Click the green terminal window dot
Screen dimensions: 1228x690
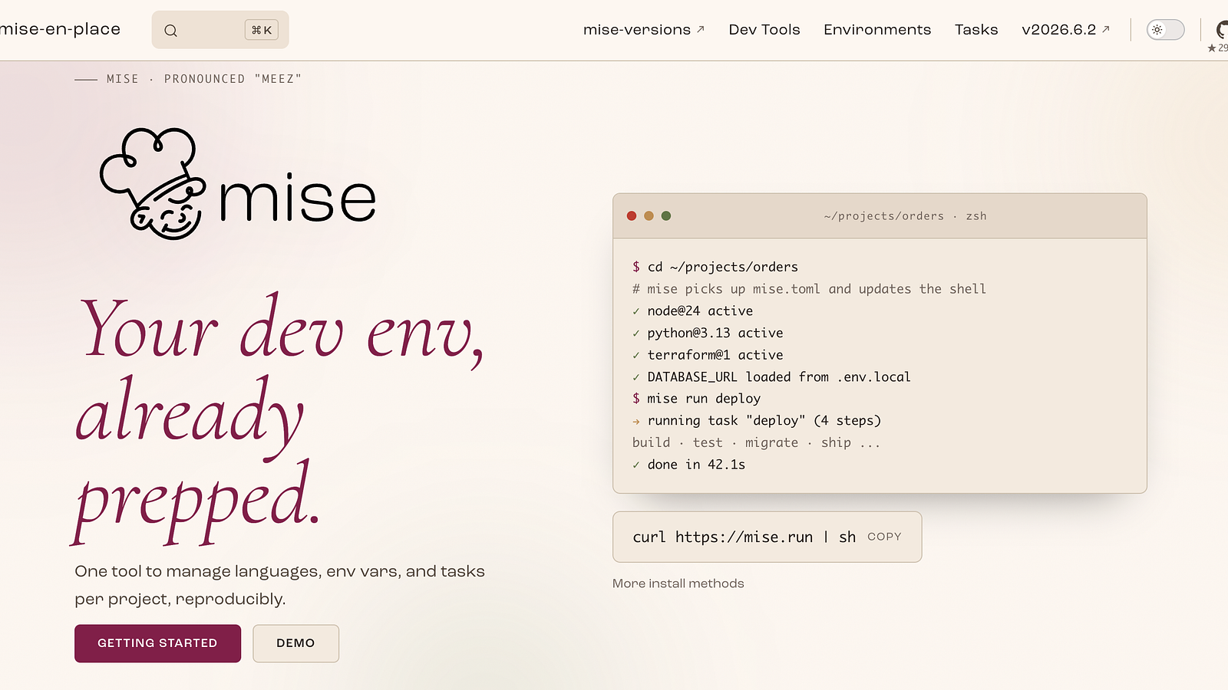(666, 216)
